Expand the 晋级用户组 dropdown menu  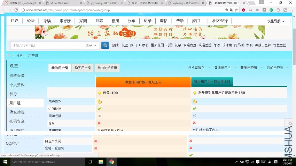[x=250, y=68]
